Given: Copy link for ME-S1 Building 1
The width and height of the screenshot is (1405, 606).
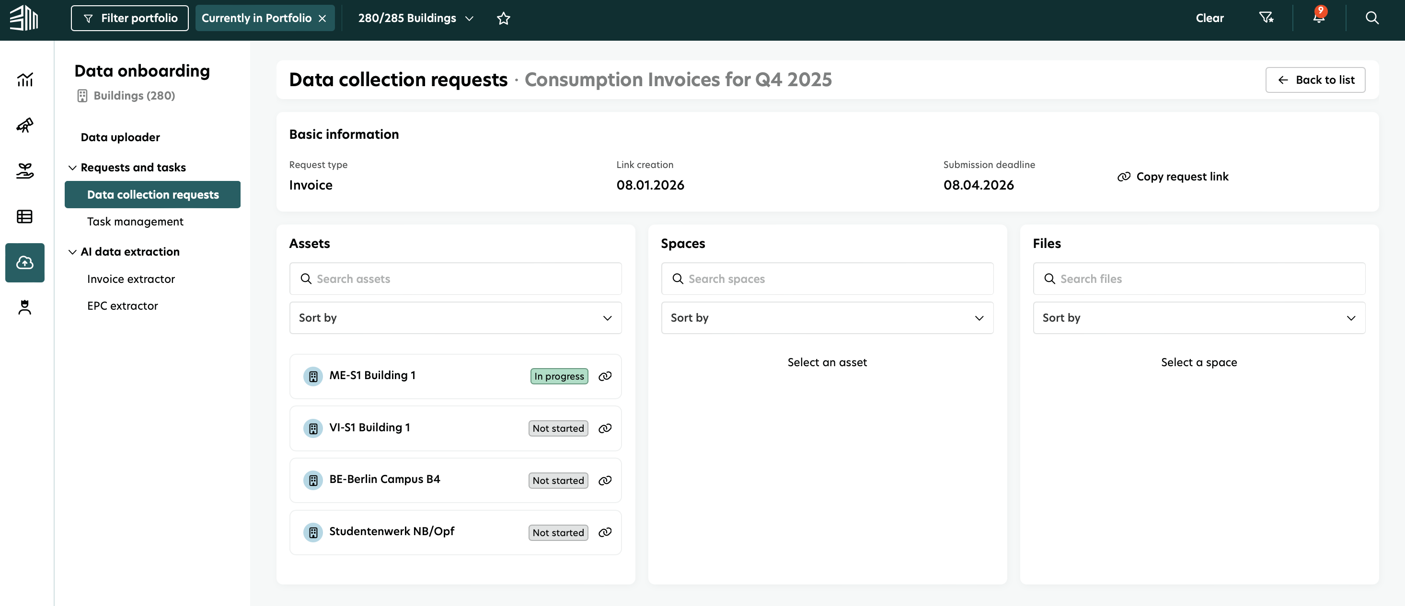Looking at the screenshot, I should pos(605,376).
